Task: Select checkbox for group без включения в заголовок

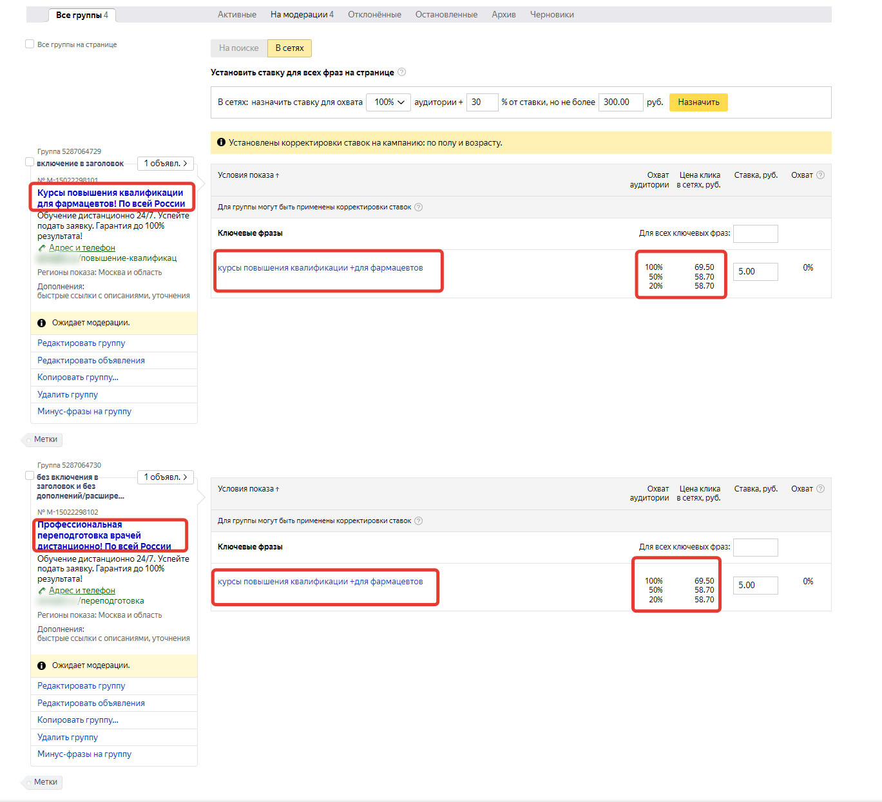Action: [x=30, y=475]
